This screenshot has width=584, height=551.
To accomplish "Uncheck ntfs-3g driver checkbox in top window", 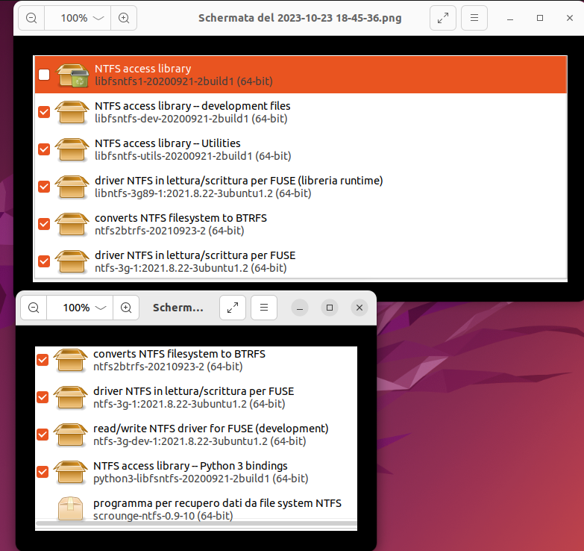I will click(44, 261).
